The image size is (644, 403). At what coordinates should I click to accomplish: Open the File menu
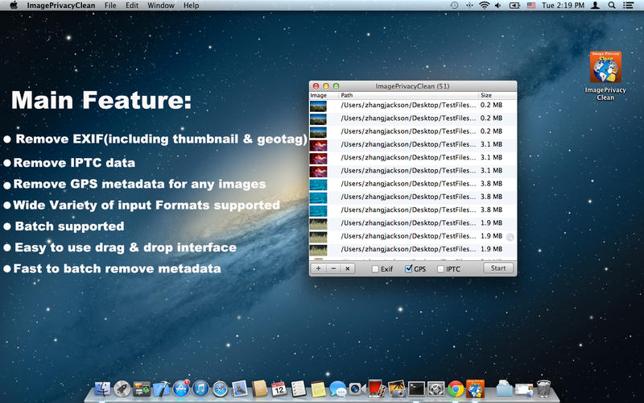coord(110,6)
